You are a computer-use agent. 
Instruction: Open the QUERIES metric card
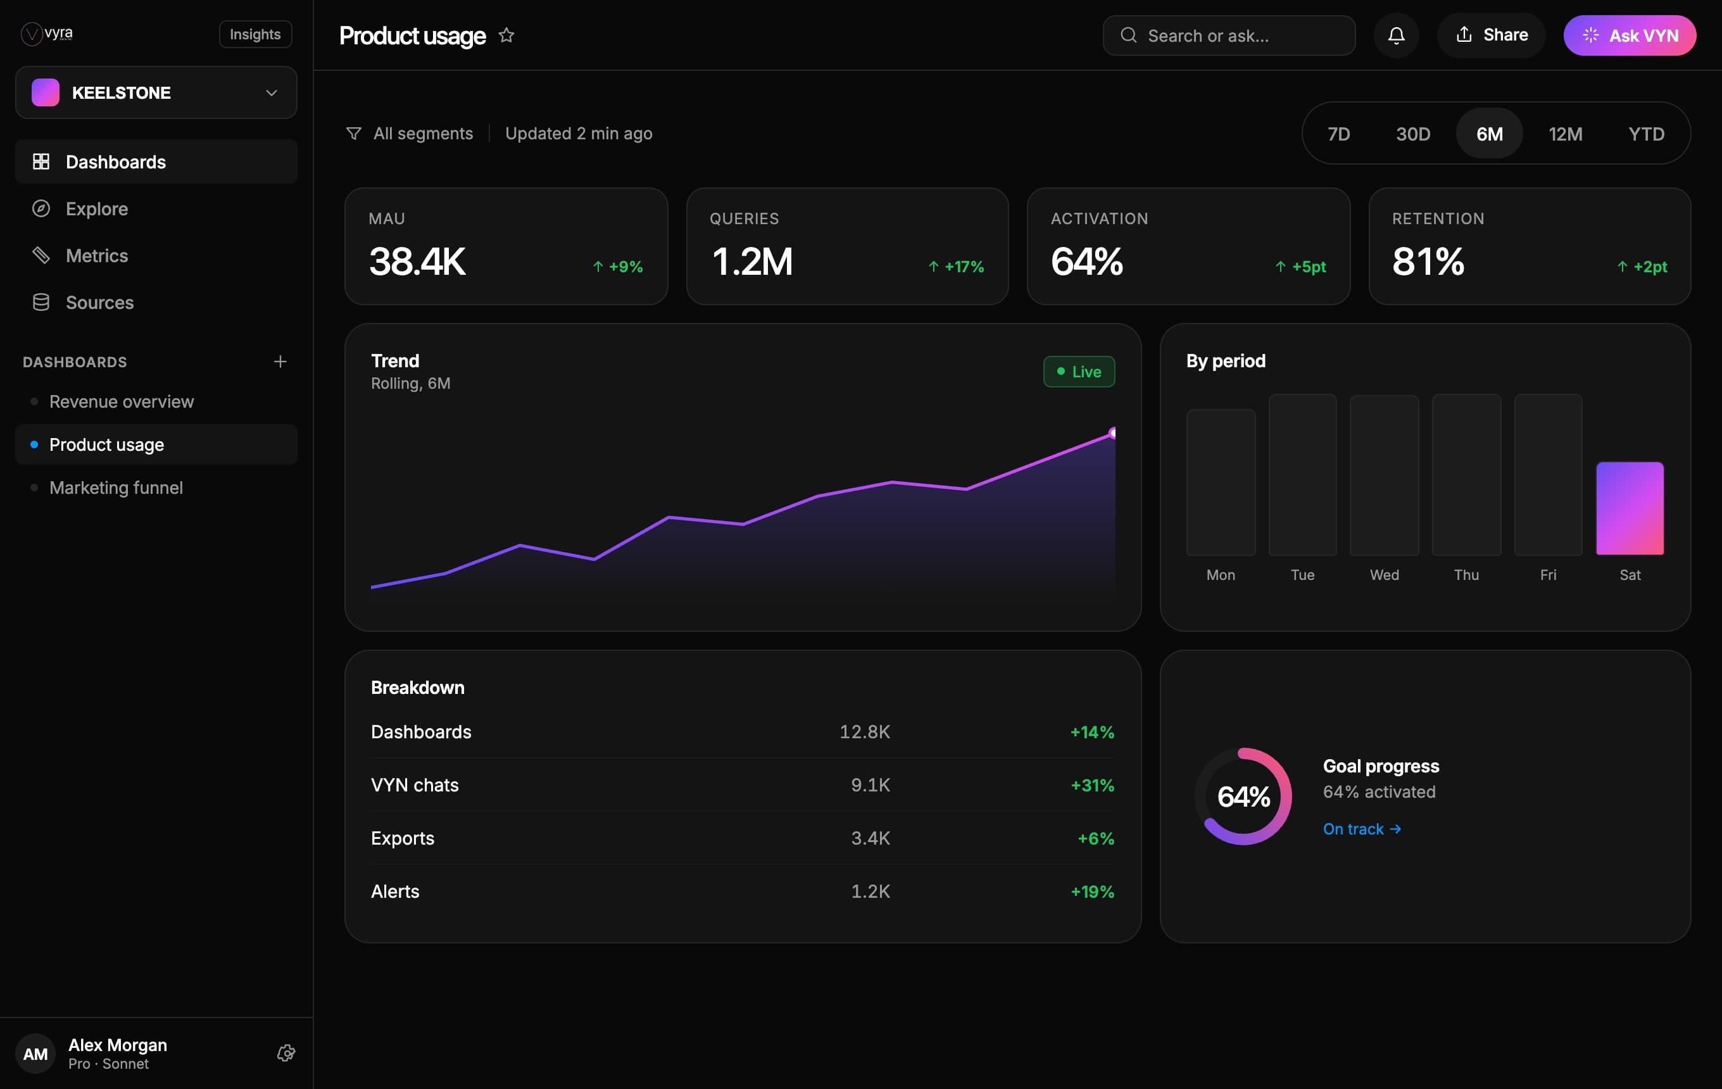tap(848, 247)
